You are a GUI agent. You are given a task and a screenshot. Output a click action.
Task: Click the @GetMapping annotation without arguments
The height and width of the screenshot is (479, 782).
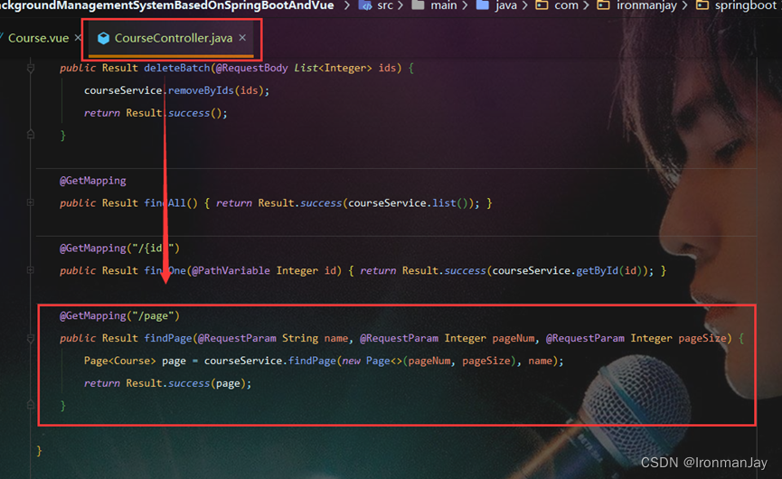(x=93, y=181)
